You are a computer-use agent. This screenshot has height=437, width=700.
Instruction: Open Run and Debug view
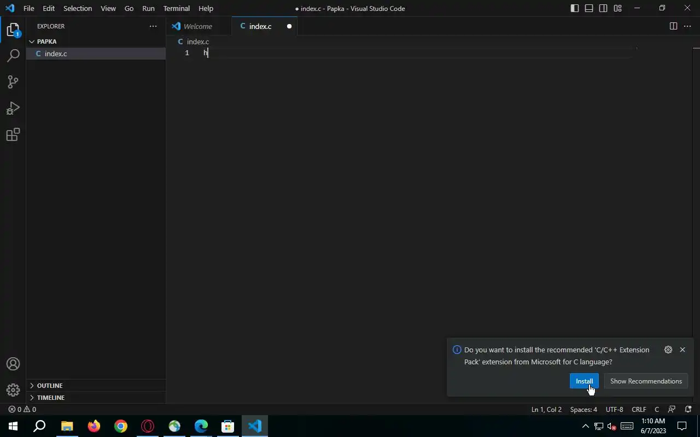click(13, 108)
